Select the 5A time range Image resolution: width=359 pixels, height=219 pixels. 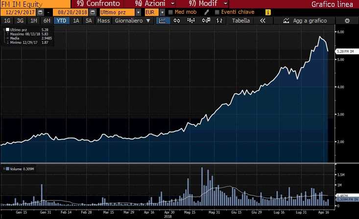click(89, 21)
